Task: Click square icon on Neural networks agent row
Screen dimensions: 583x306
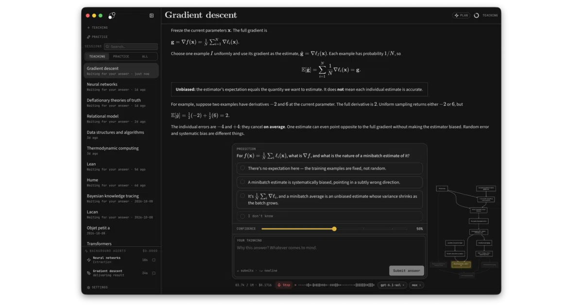Action: 154,260
